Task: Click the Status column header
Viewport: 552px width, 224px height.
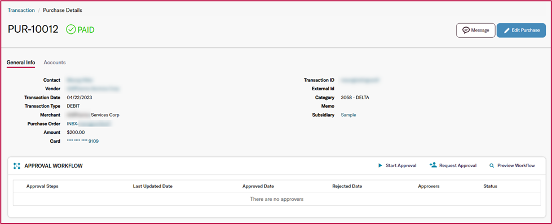Action: (491, 186)
